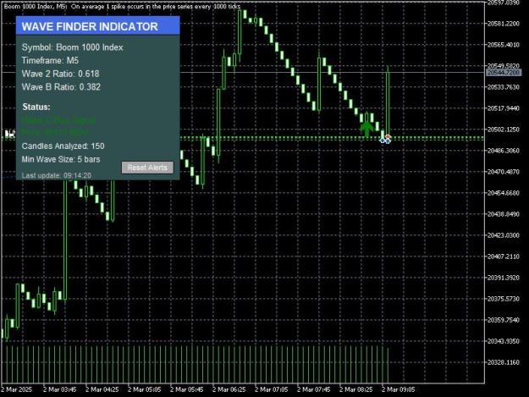Click the price axis label 20391.3920
This screenshot has height=397, width=529.
(504, 278)
